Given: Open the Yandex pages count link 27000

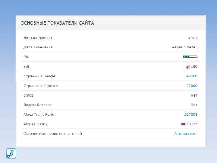Looking at the screenshot, I should (x=192, y=86).
